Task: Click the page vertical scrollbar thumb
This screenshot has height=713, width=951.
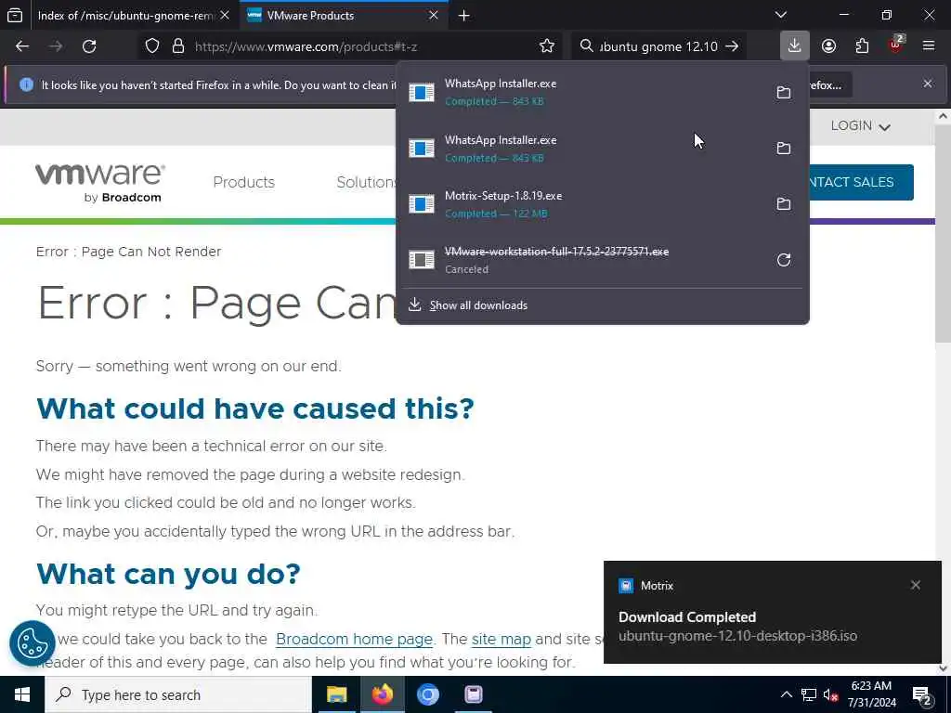Action: (x=943, y=233)
